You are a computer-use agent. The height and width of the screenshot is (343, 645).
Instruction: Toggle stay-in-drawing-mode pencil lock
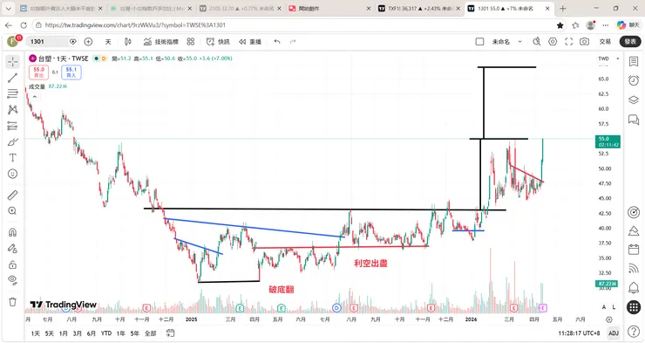click(13, 248)
